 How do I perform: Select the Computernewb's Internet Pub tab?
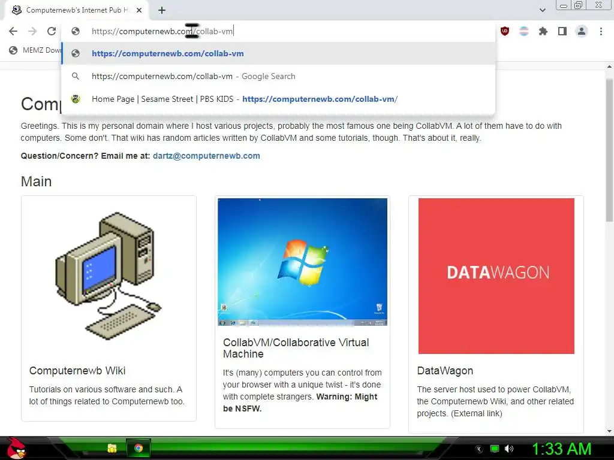(76, 10)
